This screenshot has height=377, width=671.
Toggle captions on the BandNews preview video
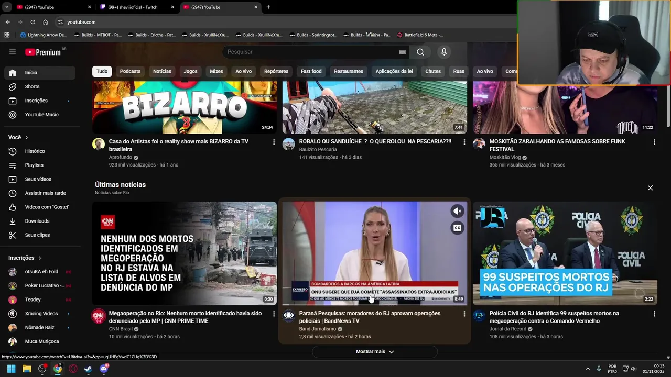pyautogui.click(x=458, y=228)
